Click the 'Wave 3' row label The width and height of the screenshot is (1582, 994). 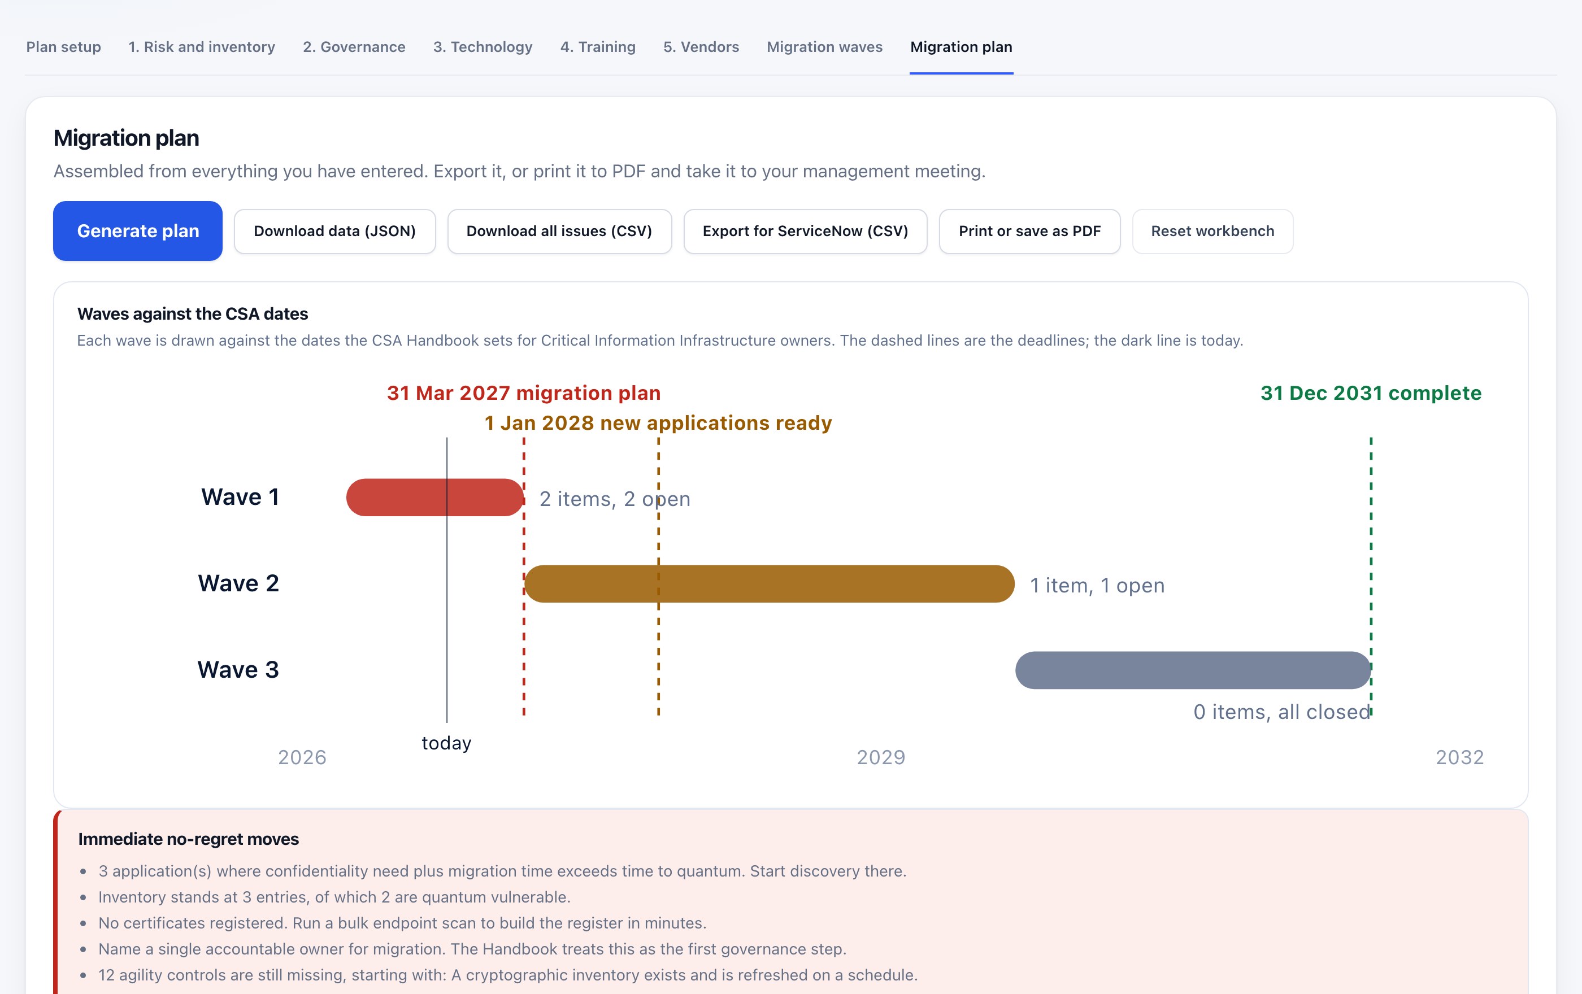pyautogui.click(x=238, y=670)
